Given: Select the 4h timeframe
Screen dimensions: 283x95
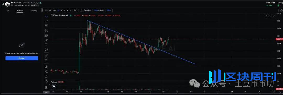Looking at the screenshot, I should [62, 10].
